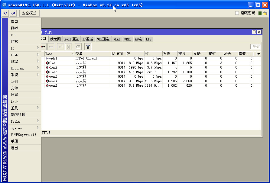270x183 pixels.
Task: Switch to the VLAN tab
Action: pyautogui.click(x=117, y=39)
